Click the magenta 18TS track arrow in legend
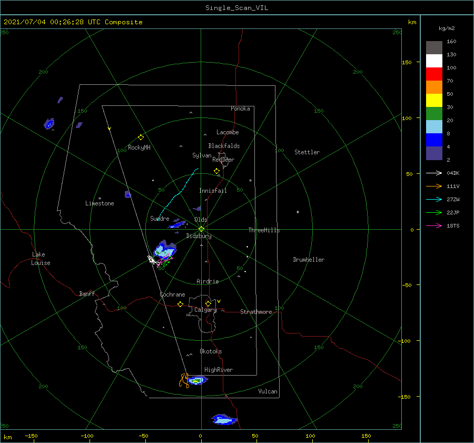This screenshot has width=474, height=443. click(434, 225)
